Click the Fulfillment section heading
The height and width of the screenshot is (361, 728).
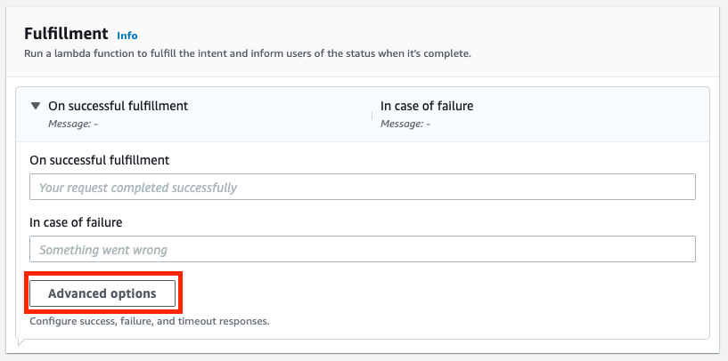66,34
